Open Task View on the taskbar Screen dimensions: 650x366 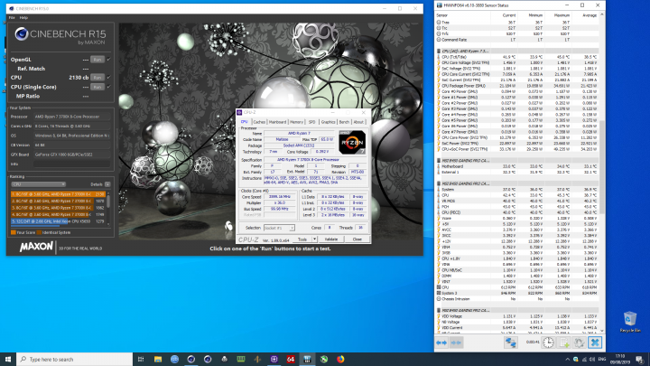(x=141, y=360)
